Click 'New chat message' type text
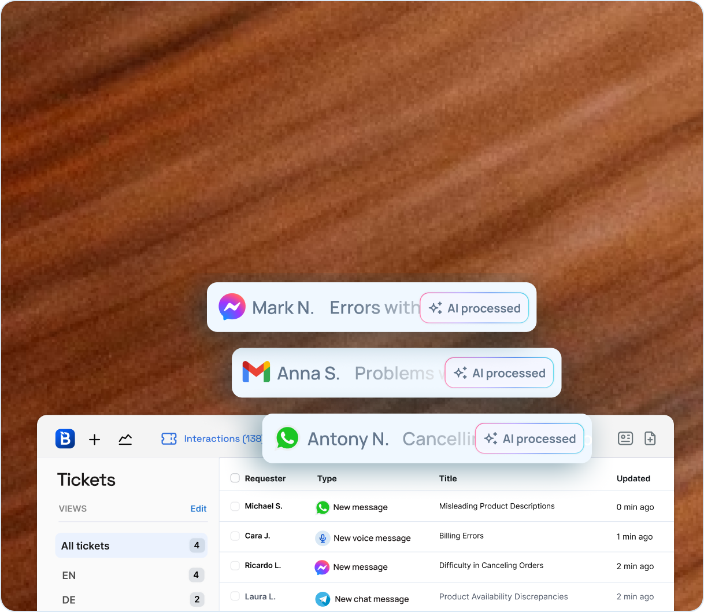The image size is (704, 612). 372,599
